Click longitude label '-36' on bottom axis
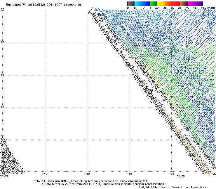 pos(129,174)
